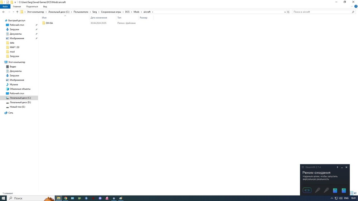The height and width of the screenshot is (201, 358).
Task: Open Сеть in the navigation pane
Action: pyautogui.click(x=10, y=113)
